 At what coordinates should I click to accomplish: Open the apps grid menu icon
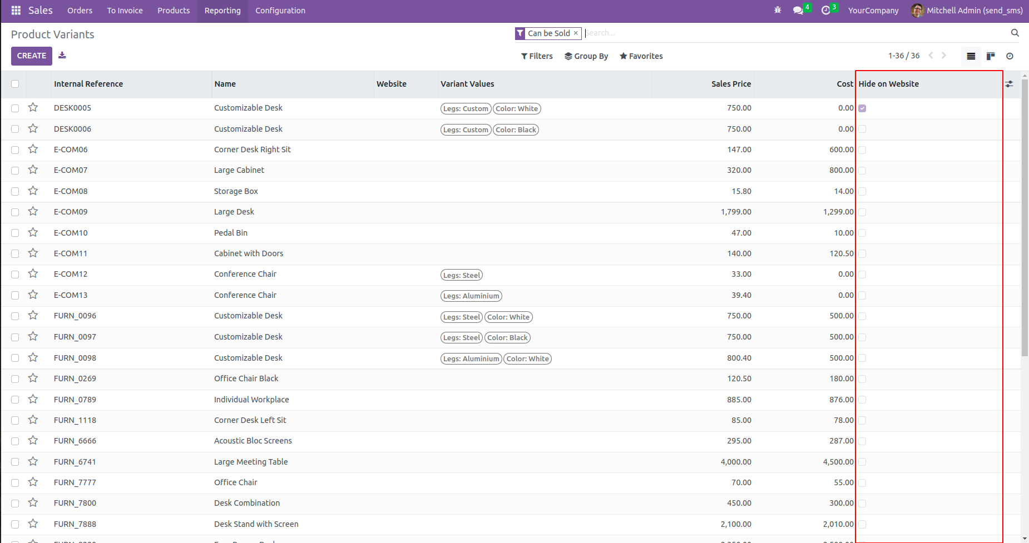16,11
